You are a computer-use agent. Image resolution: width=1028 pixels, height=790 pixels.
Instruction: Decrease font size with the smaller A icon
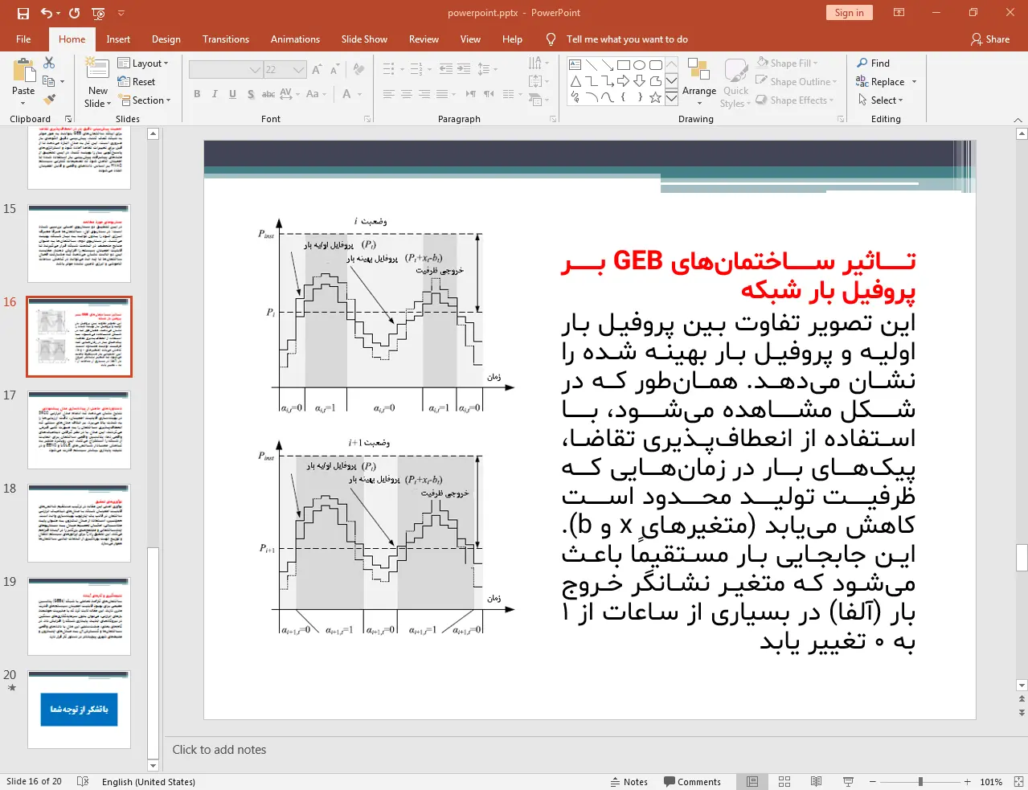tap(334, 70)
